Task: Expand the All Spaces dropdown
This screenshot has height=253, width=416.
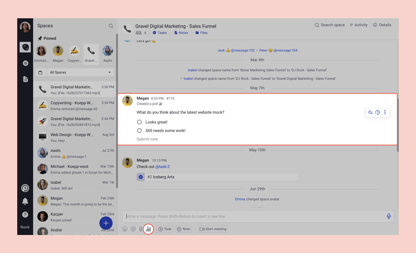Action: tap(80, 72)
